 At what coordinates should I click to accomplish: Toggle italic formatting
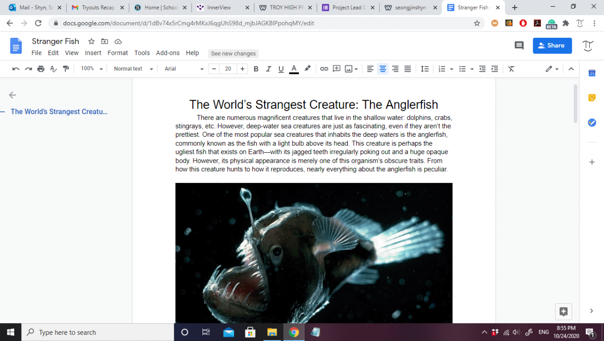[268, 69]
